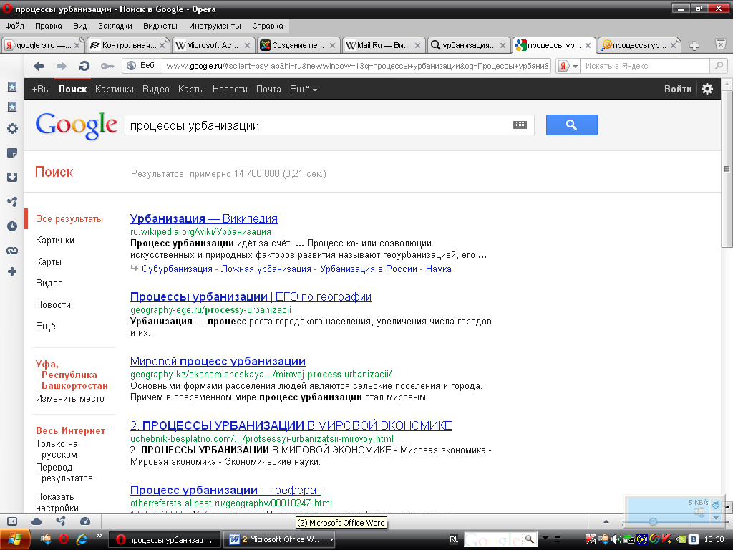The image size is (733, 550).
Task: Close the Создание пе... tab
Action: point(332,45)
